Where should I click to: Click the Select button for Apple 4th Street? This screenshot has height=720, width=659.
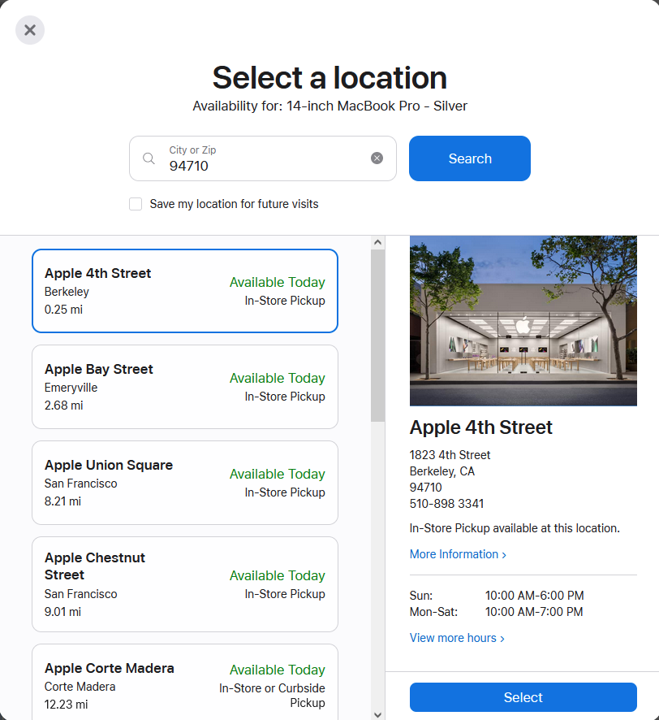click(523, 697)
